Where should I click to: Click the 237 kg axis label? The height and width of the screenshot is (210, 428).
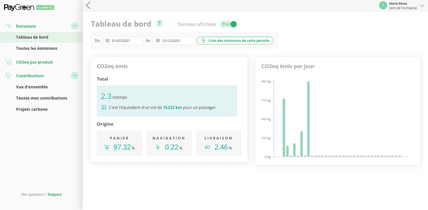(x=266, y=138)
